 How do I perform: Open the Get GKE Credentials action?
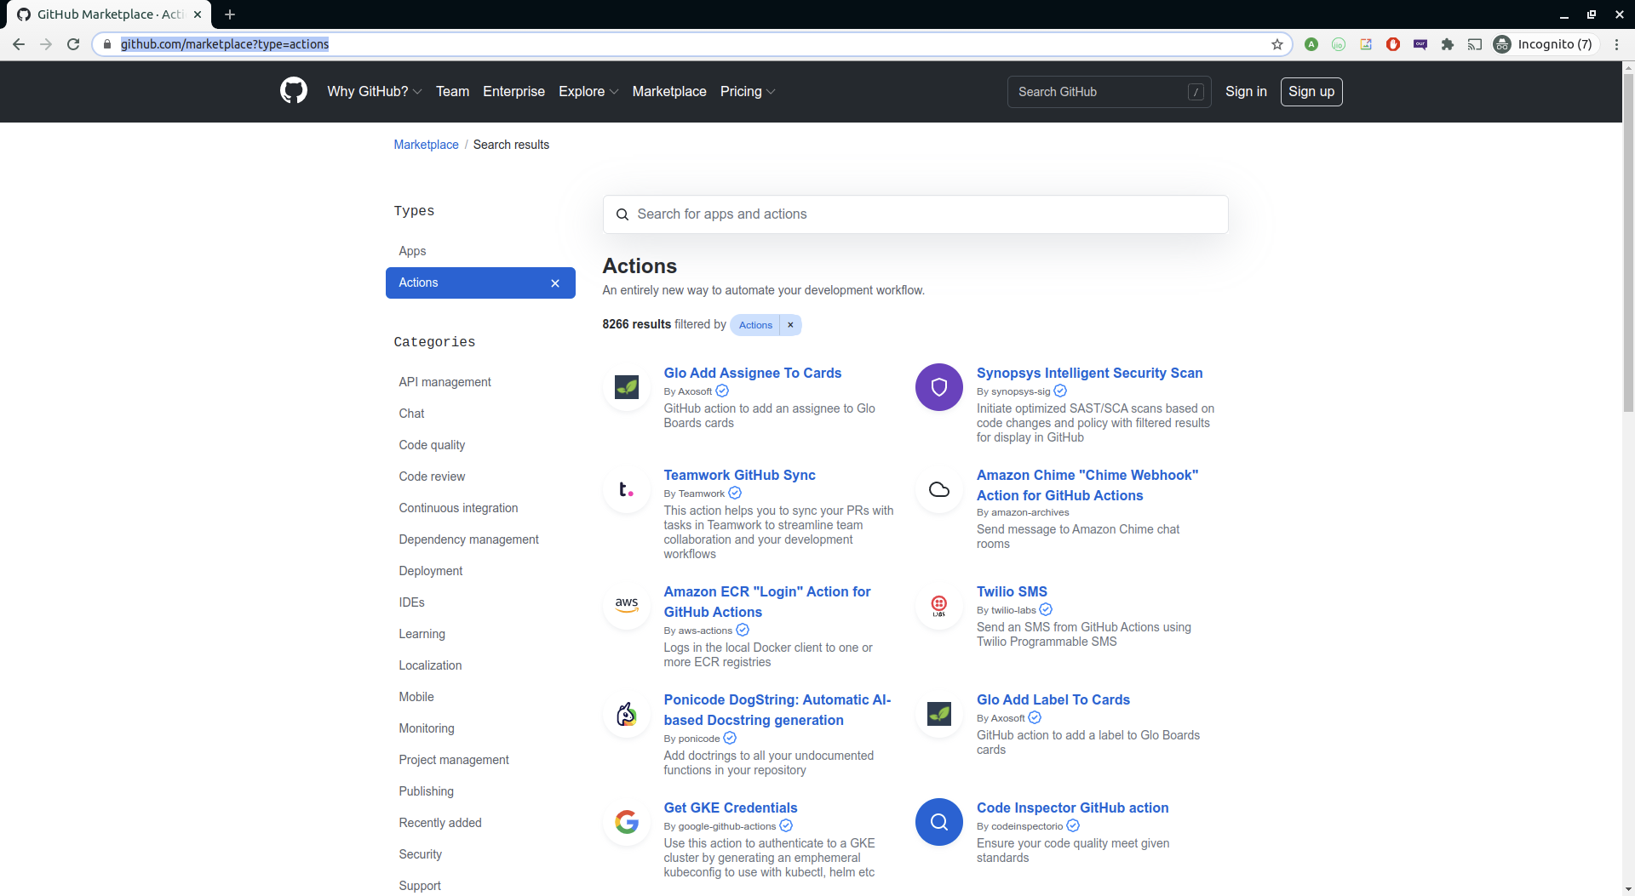tap(731, 808)
